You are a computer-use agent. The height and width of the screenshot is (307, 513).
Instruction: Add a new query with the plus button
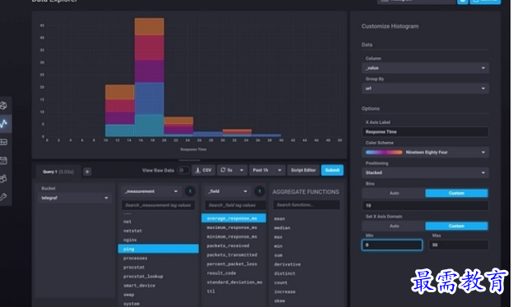pyautogui.click(x=87, y=172)
